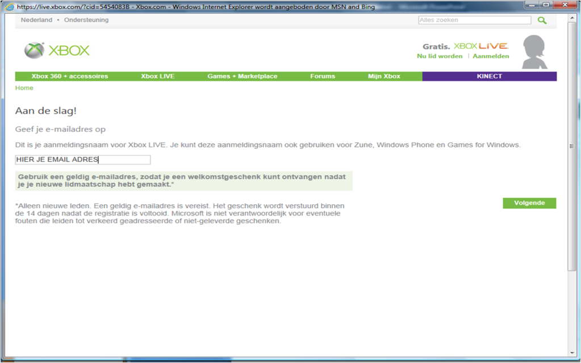Viewport: 581px width, 363px height.
Task: Open Xbox 360 + accessoires menu
Action: [70, 76]
